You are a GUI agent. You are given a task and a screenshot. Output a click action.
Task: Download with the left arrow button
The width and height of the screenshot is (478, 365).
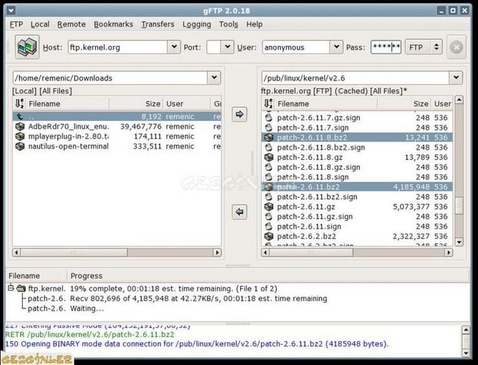pyautogui.click(x=239, y=212)
